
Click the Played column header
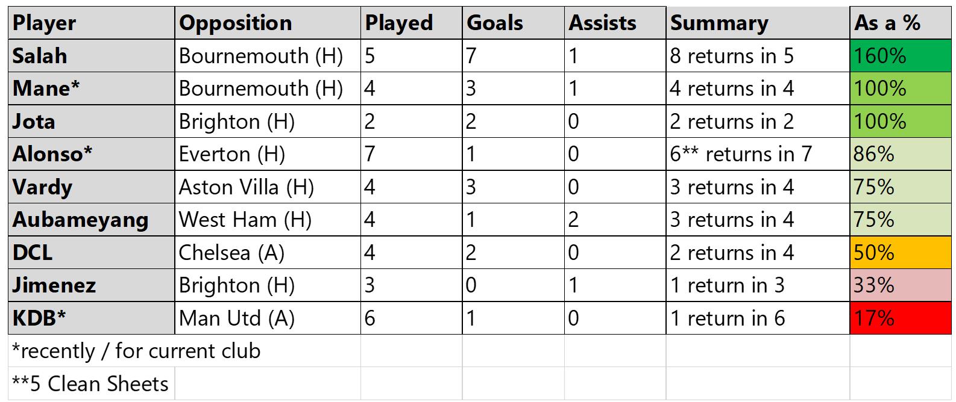tap(412, 23)
